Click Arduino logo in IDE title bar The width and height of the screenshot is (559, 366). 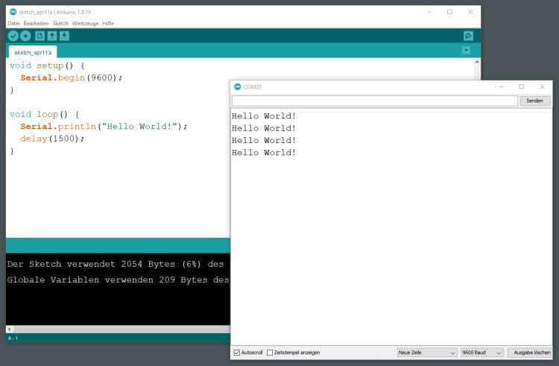coord(13,12)
